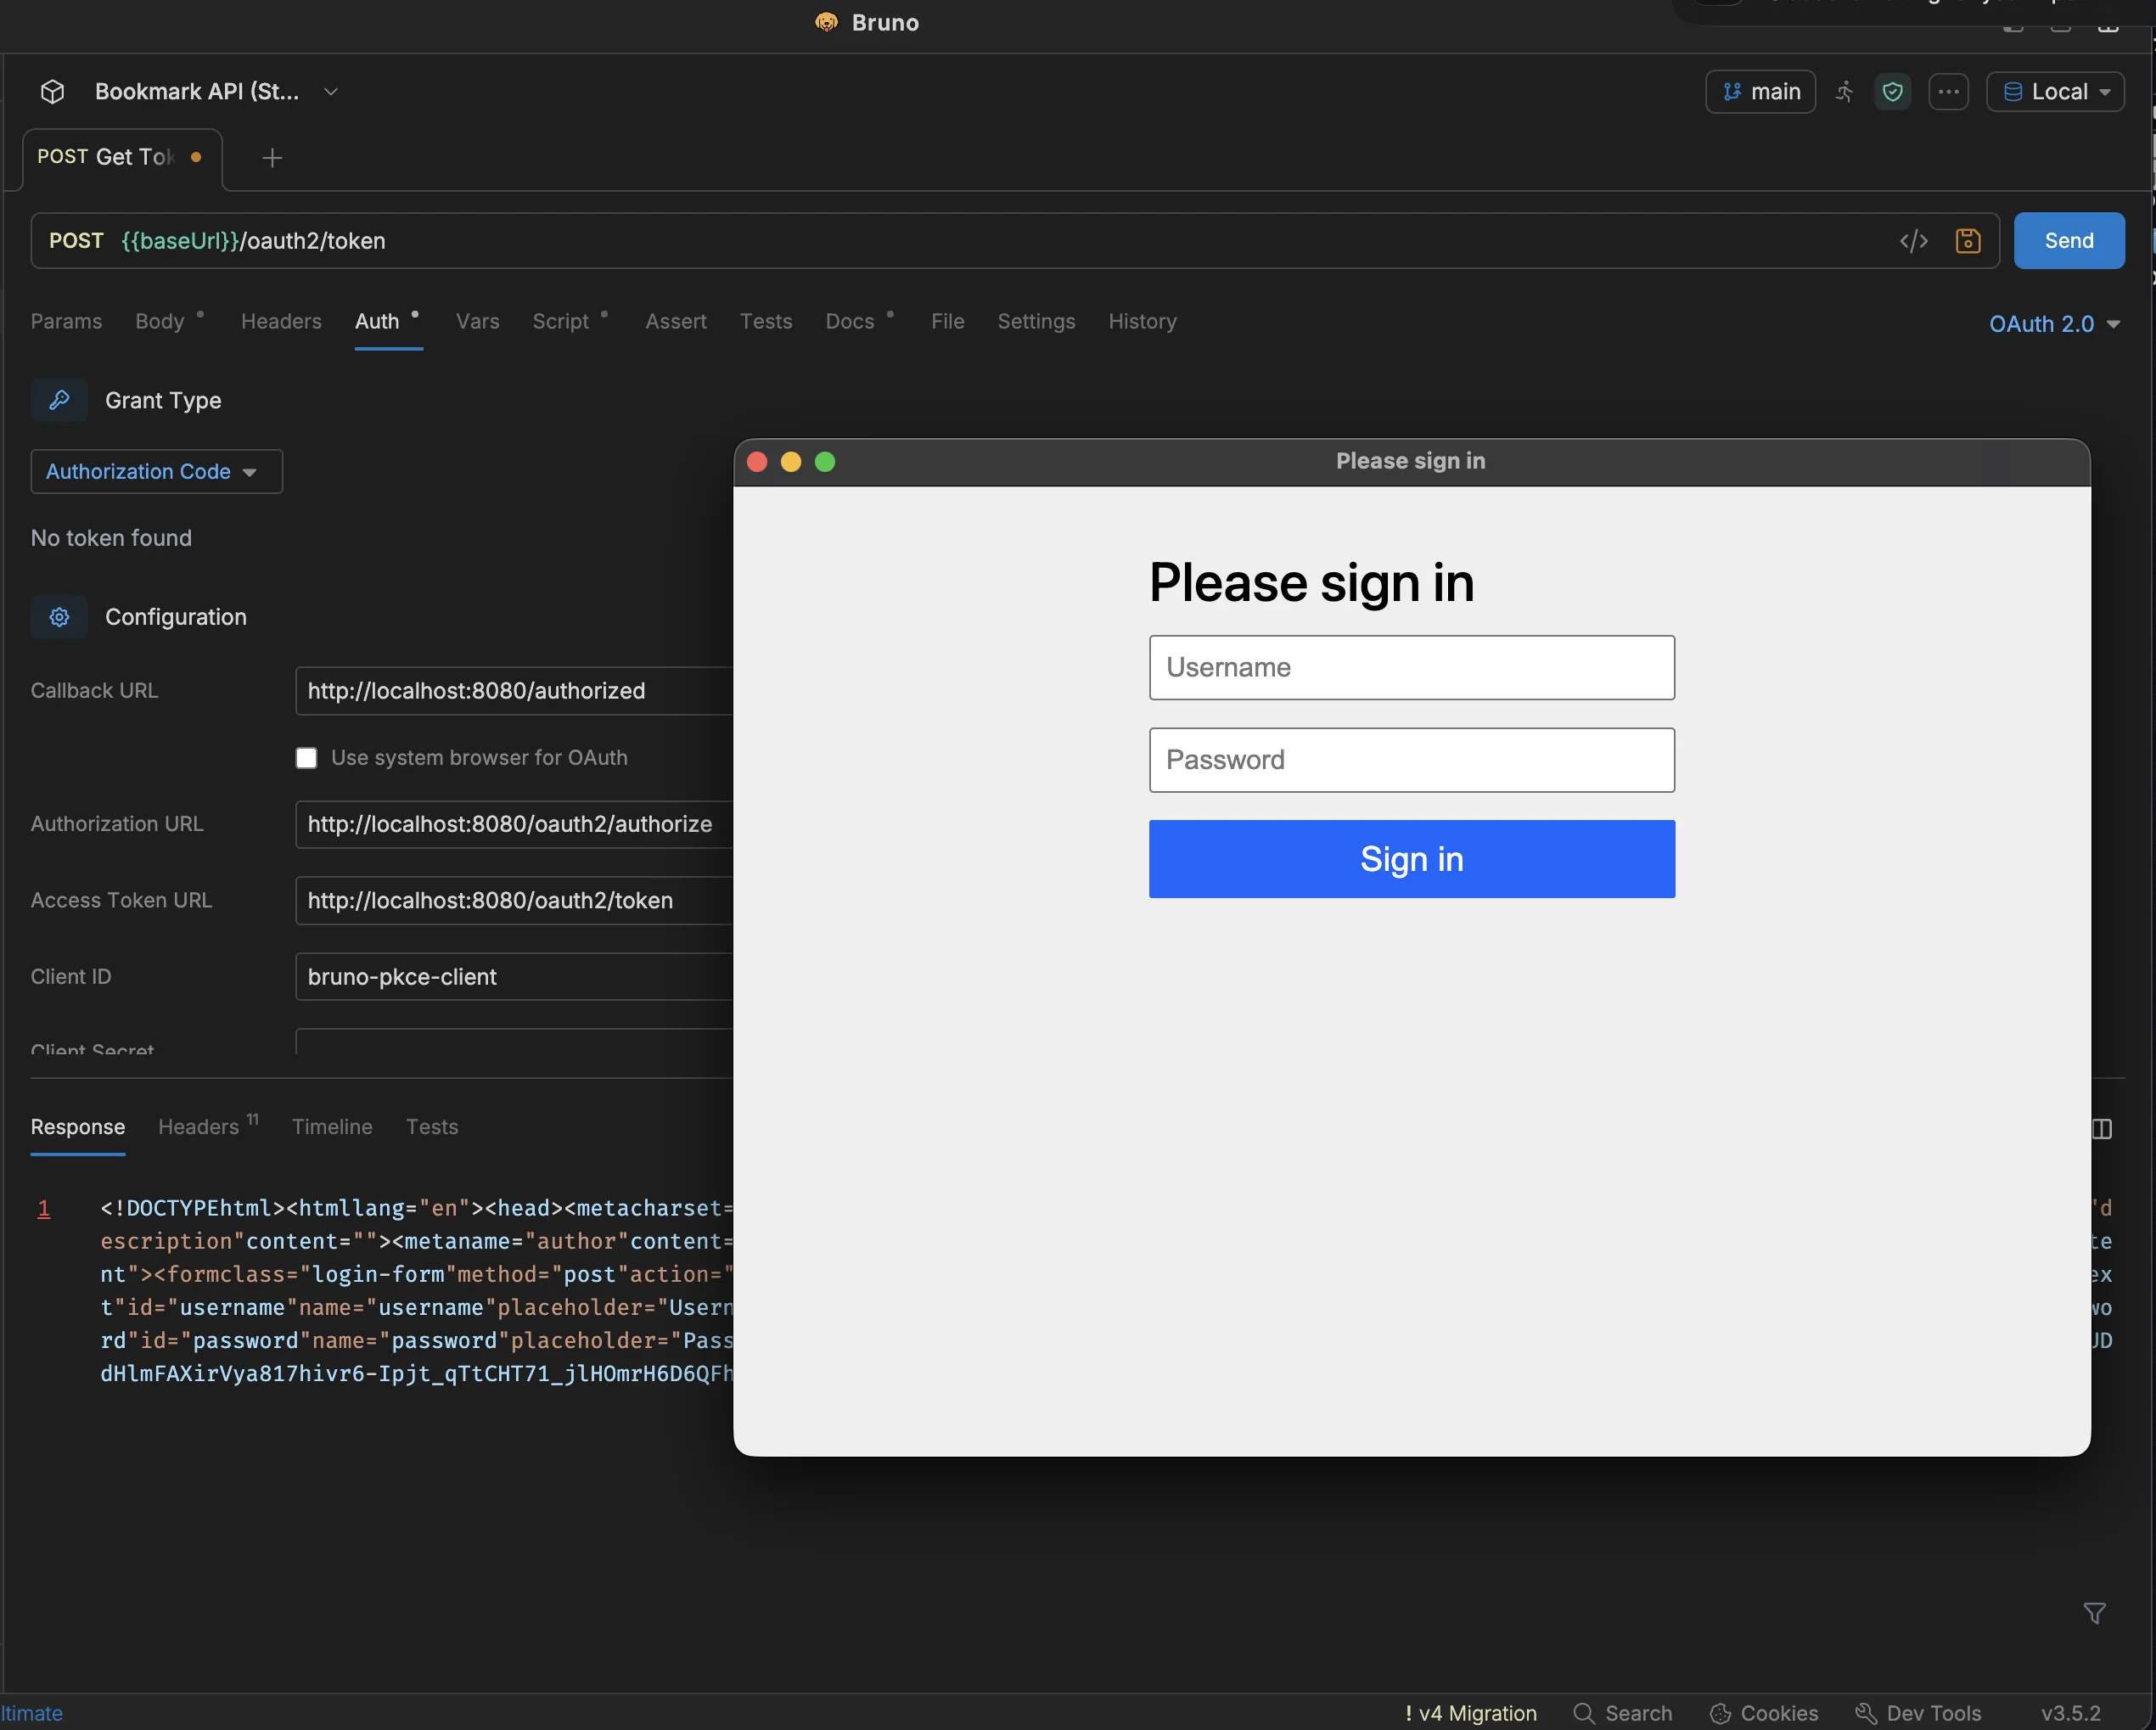Open the runner icon in toolbar
Screen dimensions: 2156x1730
coord(1845,92)
